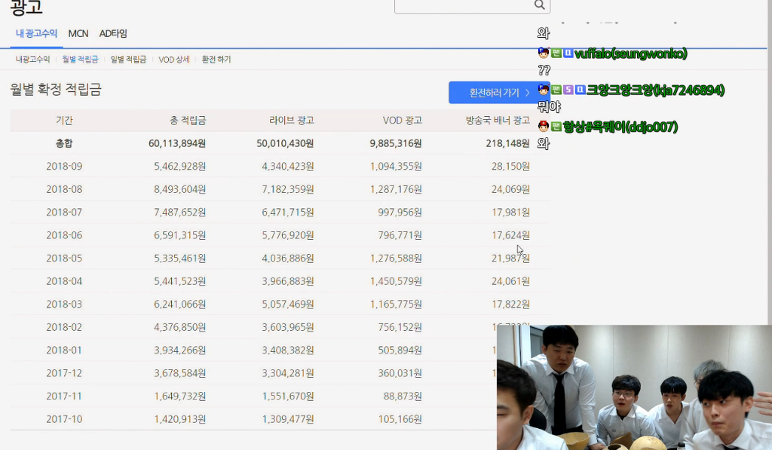
Task: Click the total banner 218,148원 cell
Action: [x=507, y=143]
